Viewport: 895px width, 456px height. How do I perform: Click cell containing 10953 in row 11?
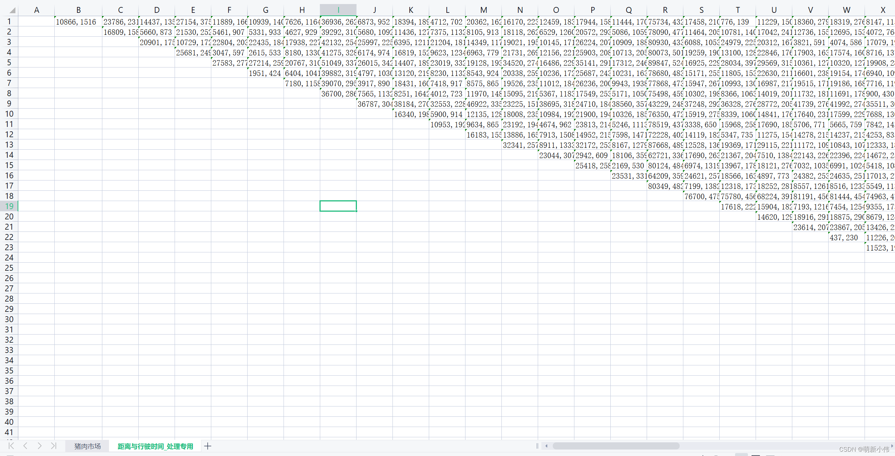447,124
